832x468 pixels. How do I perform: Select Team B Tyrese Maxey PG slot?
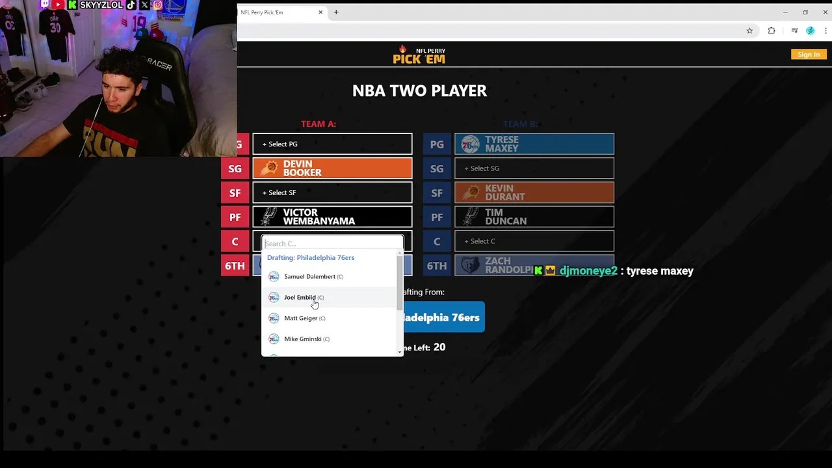pyautogui.click(x=534, y=144)
